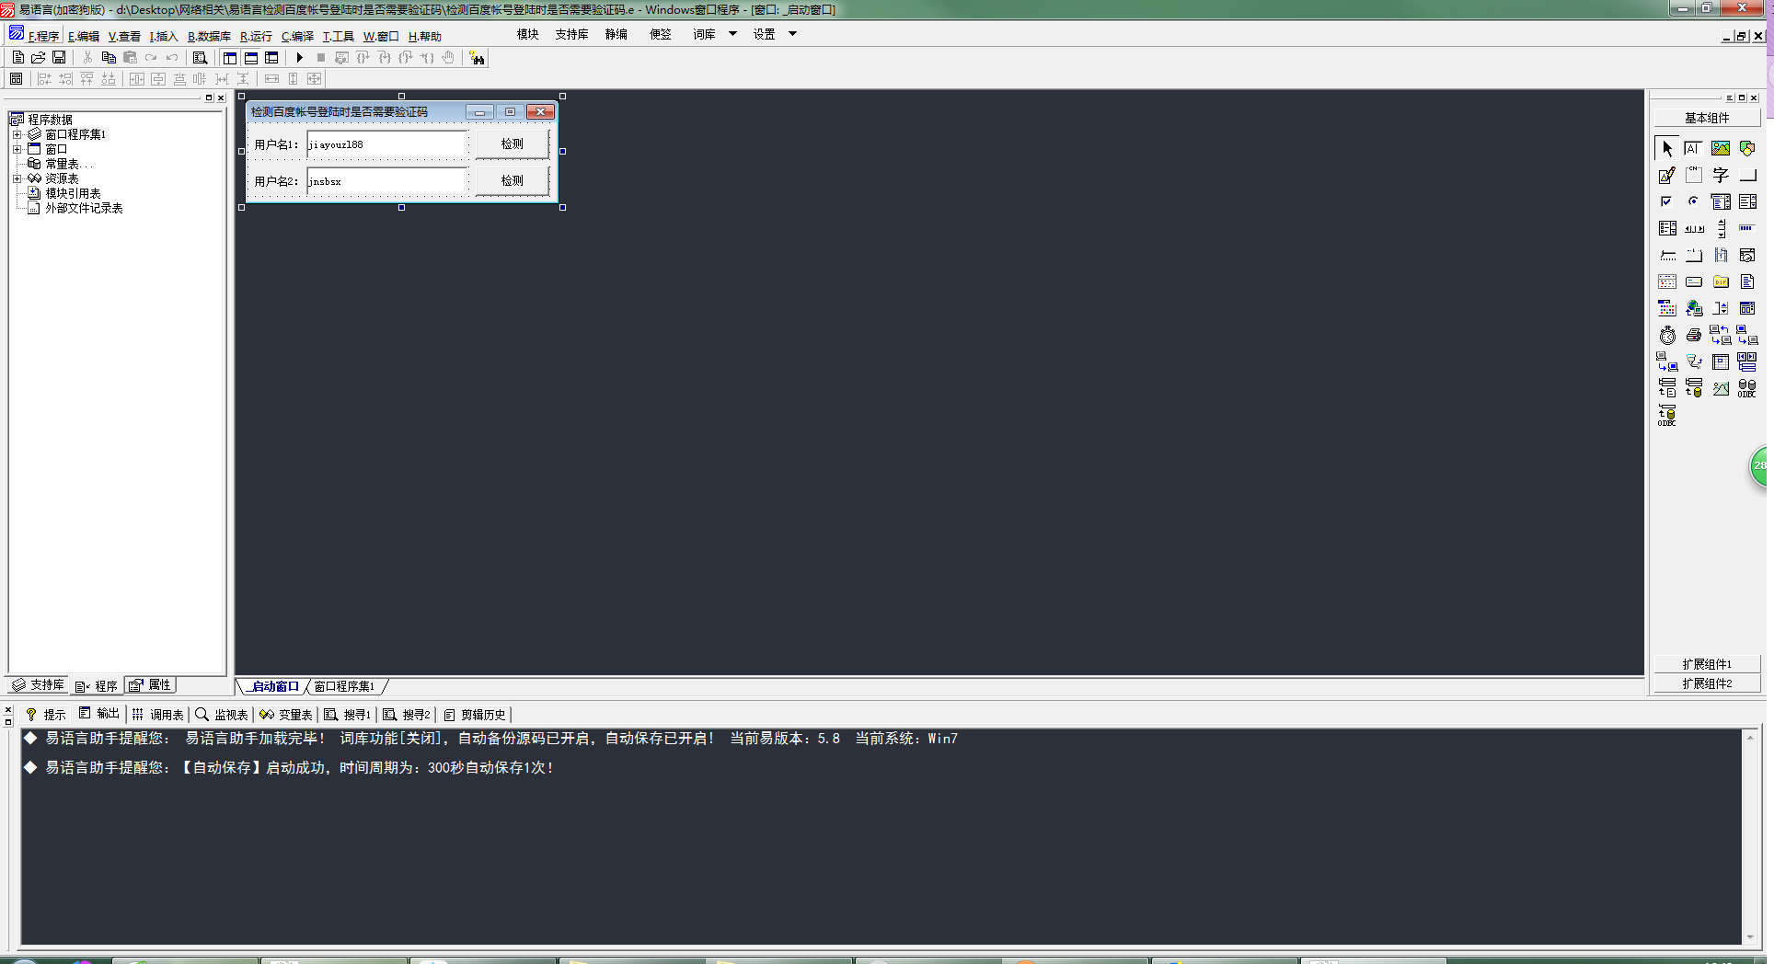Select the progress bar component icon
Screen dimensions: 1774x964
1747,228
